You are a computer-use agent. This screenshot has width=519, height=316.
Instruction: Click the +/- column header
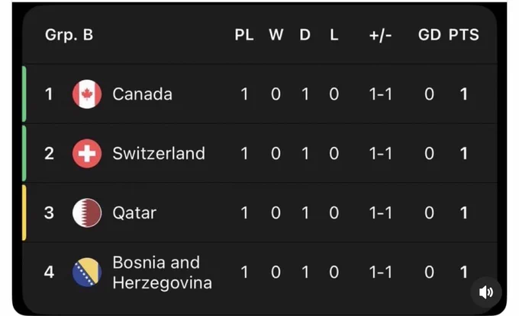click(x=381, y=35)
